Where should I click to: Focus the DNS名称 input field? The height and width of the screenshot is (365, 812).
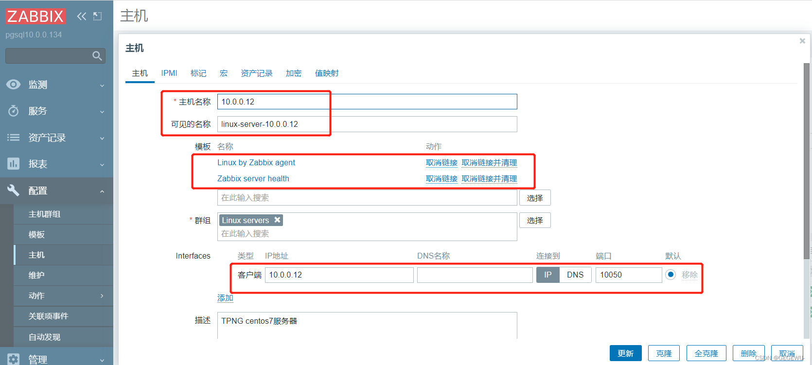pos(475,275)
